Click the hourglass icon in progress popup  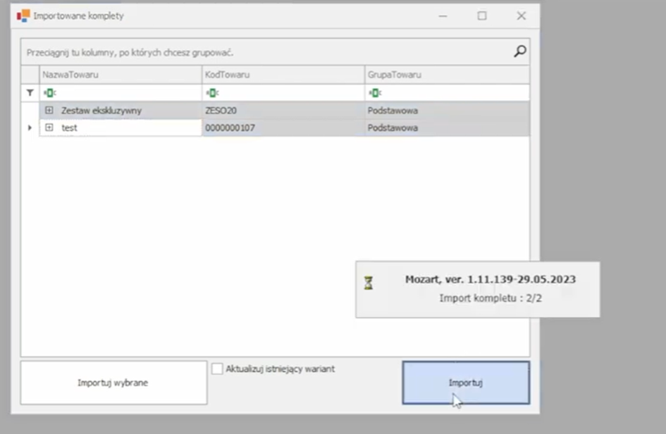(369, 283)
